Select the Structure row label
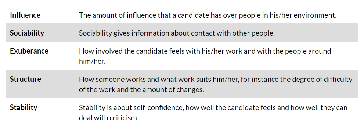Screen dimensions: 364x132 (x=26, y=79)
